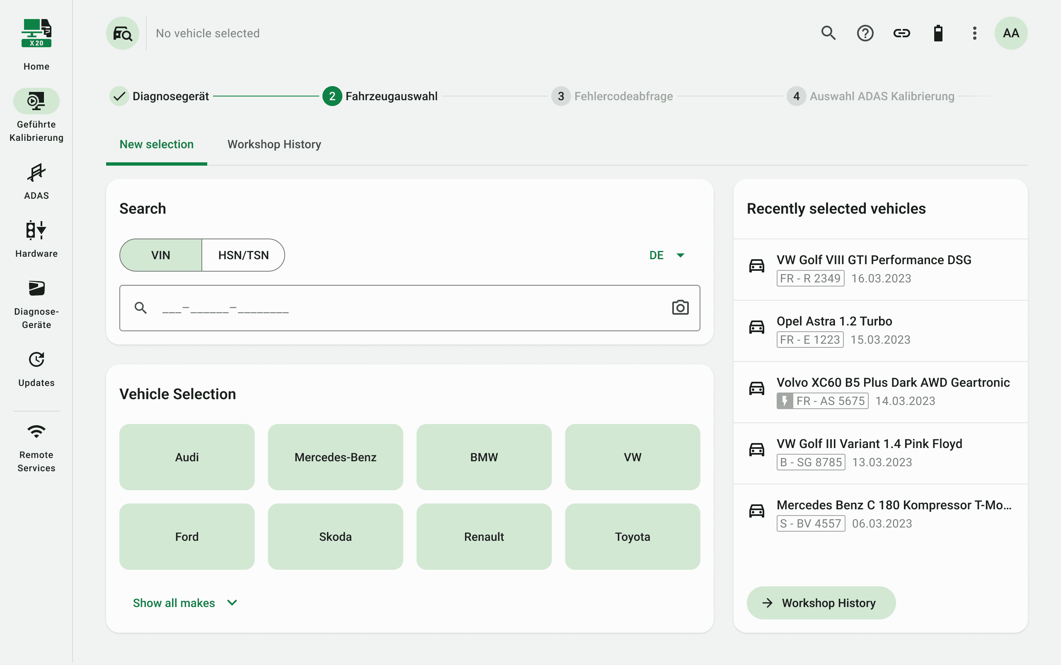Choose the BMW make button
1061x665 pixels.
click(x=484, y=457)
